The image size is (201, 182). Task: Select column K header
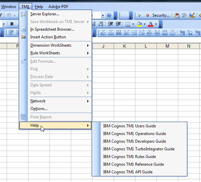[124, 46]
